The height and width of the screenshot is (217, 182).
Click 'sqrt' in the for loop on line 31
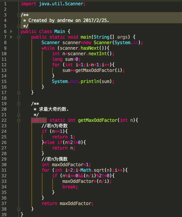pyautogui.click(x=99, y=170)
